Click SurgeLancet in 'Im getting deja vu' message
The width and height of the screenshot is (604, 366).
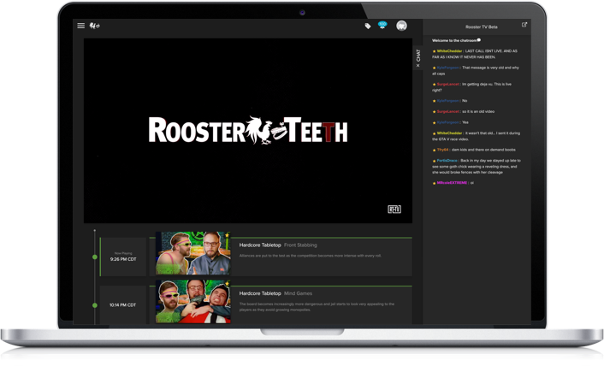pyautogui.click(x=447, y=84)
